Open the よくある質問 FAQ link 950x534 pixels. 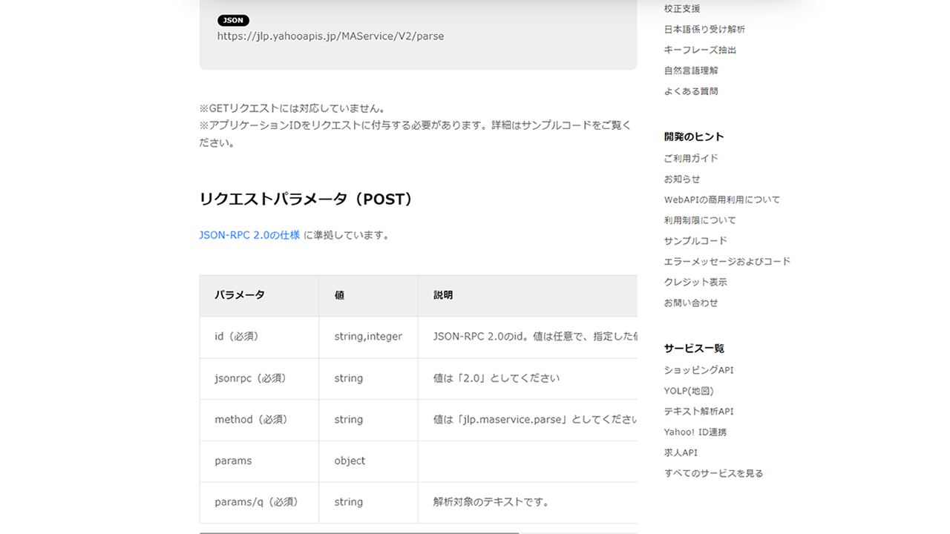(x=691, y=91)
